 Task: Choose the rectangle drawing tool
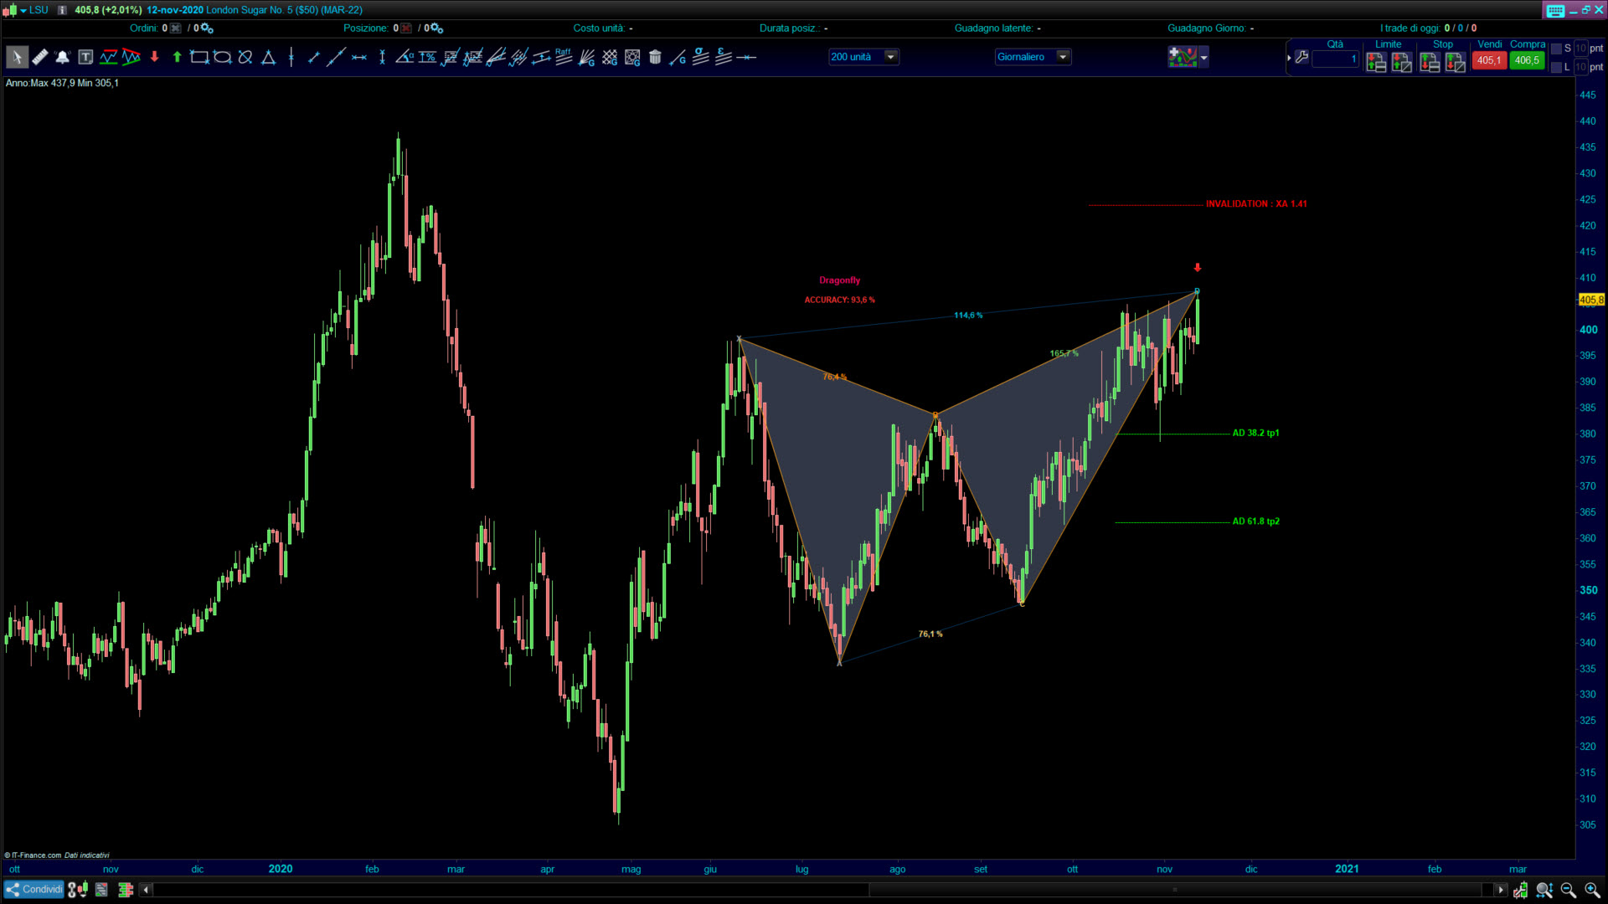pos(198,57)
